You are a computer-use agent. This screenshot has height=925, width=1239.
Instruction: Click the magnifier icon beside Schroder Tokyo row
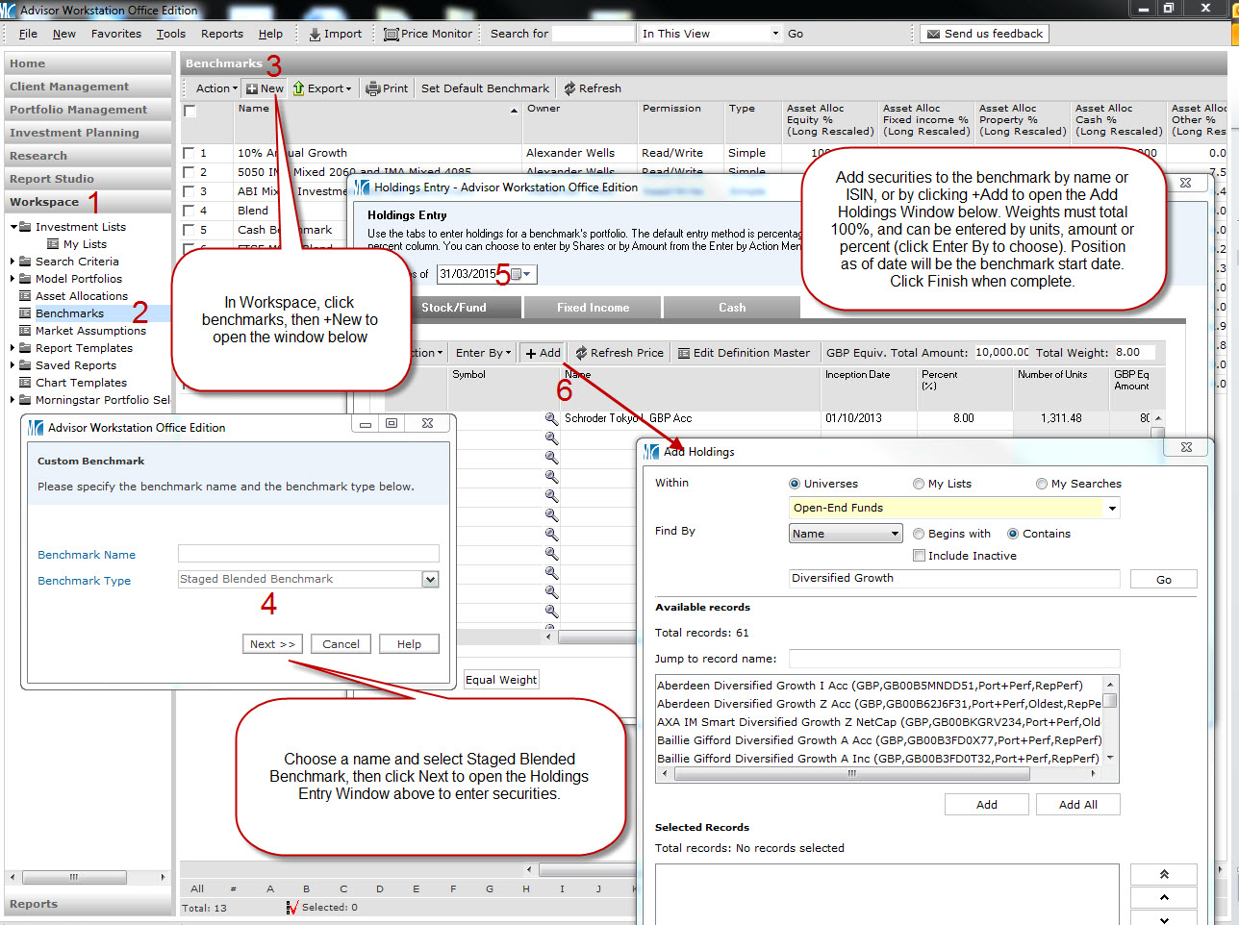click(551, 418)
